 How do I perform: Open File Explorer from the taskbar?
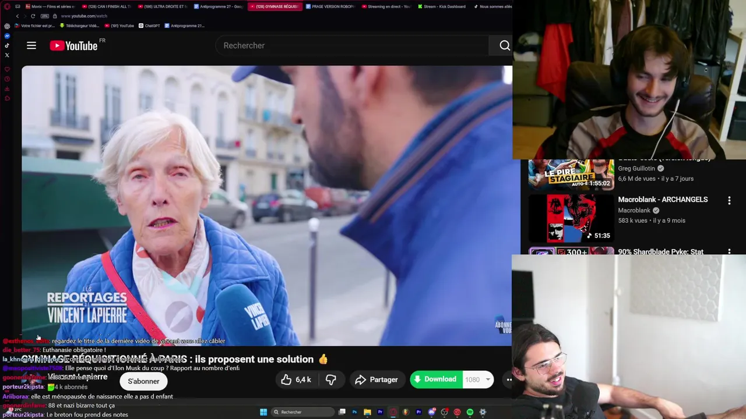[367, 412]
